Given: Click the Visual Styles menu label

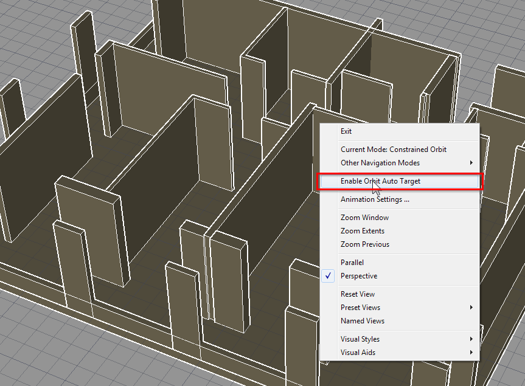Looking at the screenshot, I should point(360,339).
